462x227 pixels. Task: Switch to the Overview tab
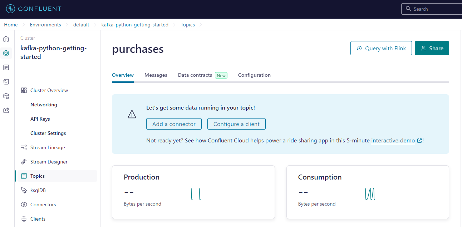pos(123,75)
